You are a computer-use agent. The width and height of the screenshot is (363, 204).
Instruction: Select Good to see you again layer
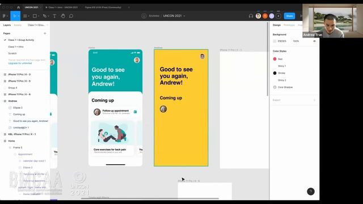(31, 121)
